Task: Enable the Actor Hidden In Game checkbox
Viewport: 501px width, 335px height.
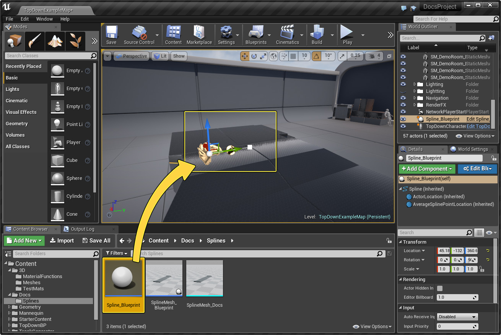Action: (440, 288)
